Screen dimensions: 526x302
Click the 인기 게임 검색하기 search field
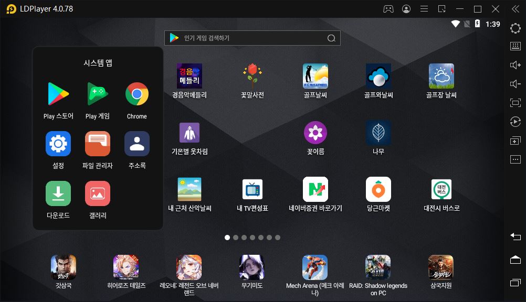click(x=252, y=38)
